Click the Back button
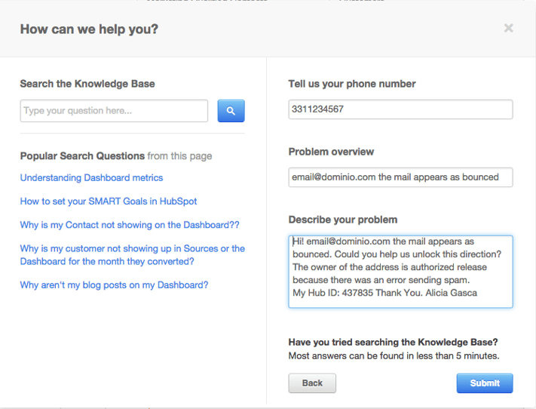The height and width of the screenshot is (409, 536). click(x=312, y=383)
